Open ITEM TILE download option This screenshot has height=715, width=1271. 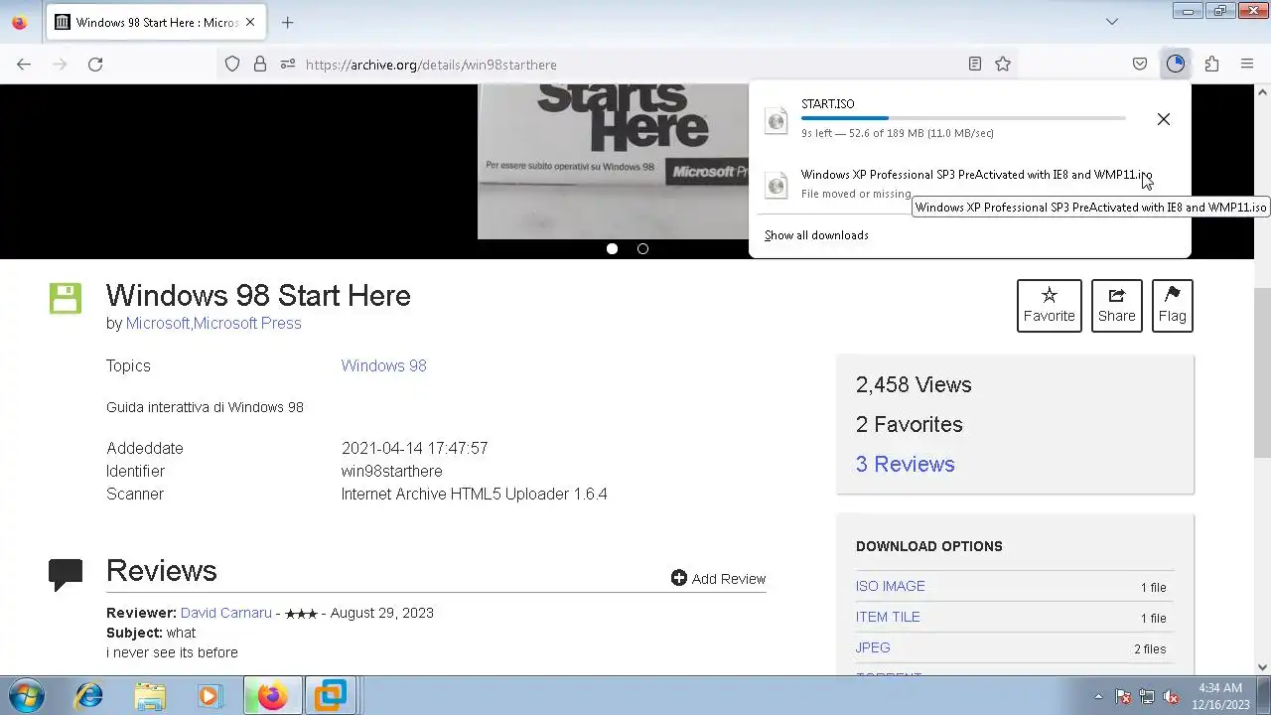(888, 617)
